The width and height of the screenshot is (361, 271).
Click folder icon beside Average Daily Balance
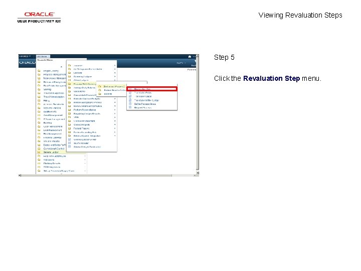(x=69, y=87)
